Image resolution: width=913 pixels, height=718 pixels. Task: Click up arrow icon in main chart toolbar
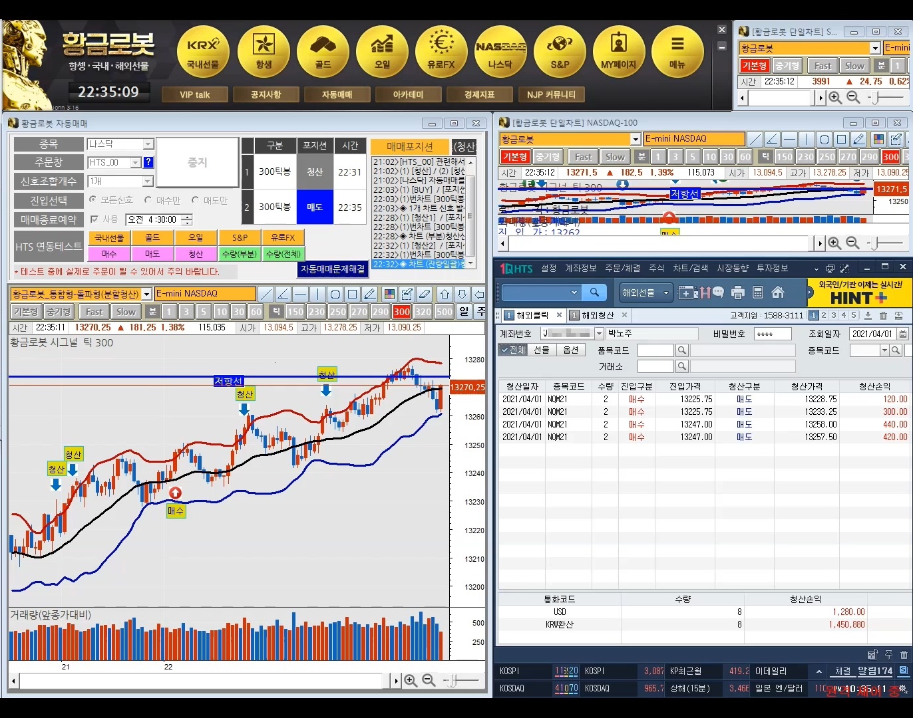[x=445, y=294]
